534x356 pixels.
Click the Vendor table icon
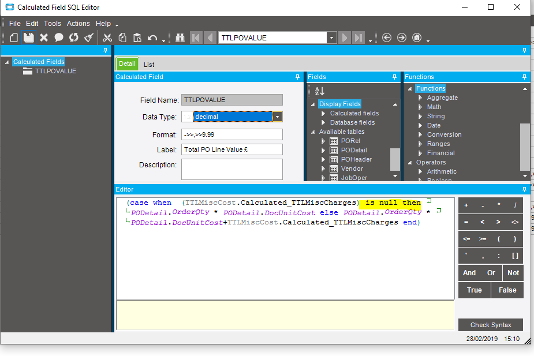334,169
